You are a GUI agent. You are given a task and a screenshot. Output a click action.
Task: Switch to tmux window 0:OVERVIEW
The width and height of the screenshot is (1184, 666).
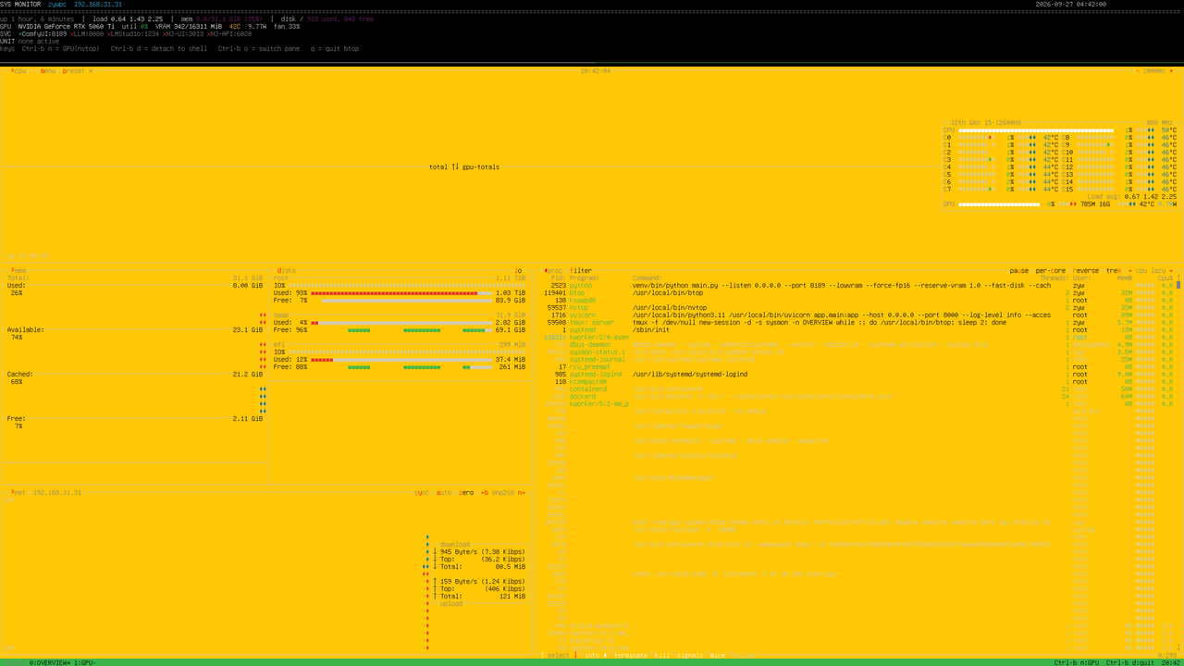pyautogui.click(x=50, y=662)
